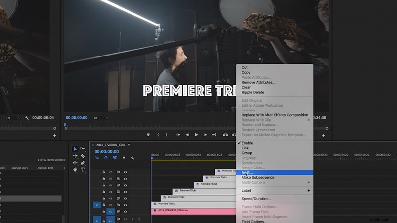The height and width of the screenshot is (223, 397).
Task: Click Mark In brace button
Action: point(158,135)
